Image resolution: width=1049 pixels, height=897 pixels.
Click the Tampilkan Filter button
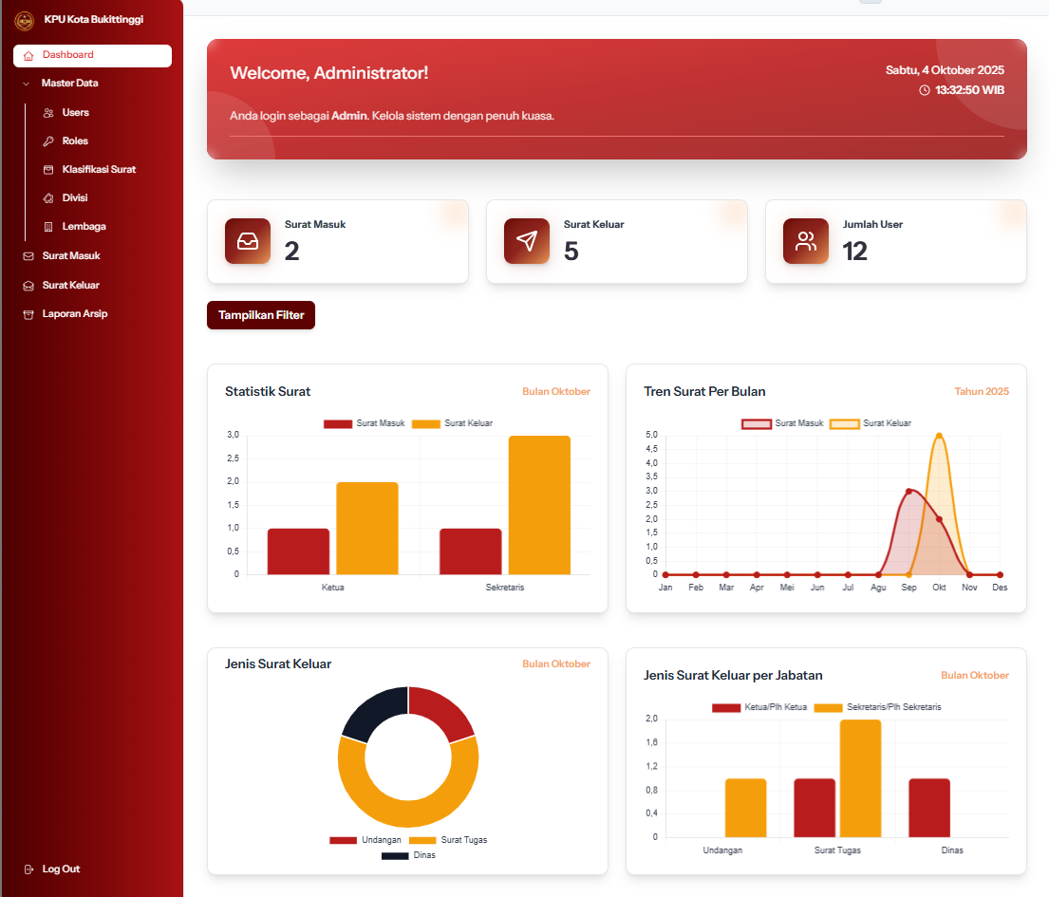(260, 313)
